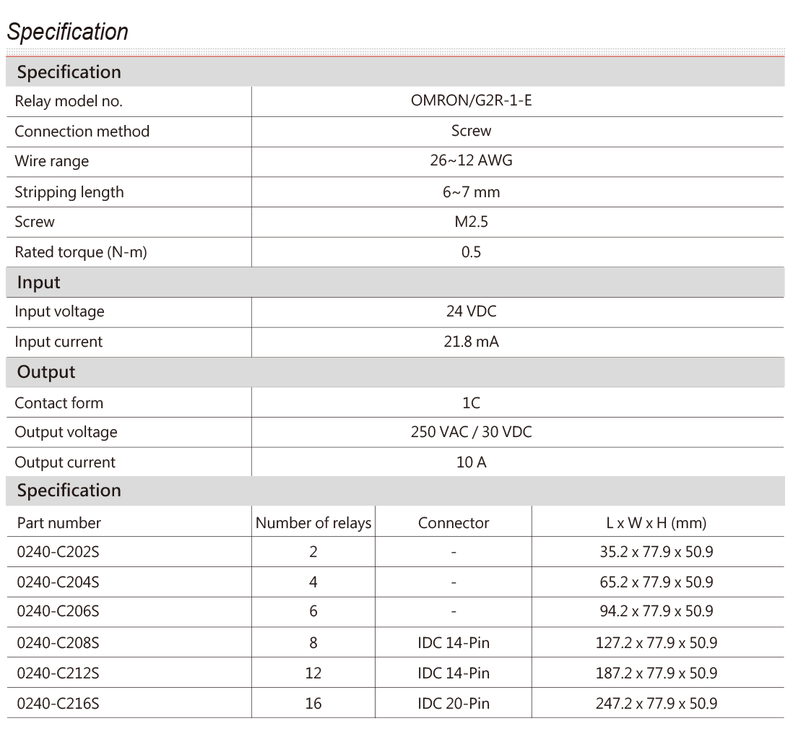
Task: Click the 'L x W x H (mm)' header
Action: click(656, 523)
